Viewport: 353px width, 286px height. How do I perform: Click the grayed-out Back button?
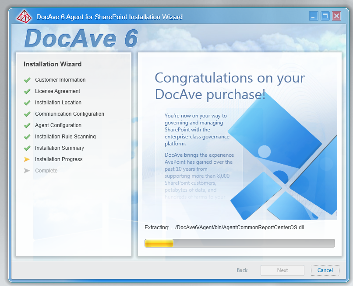(x=242, y=270)
